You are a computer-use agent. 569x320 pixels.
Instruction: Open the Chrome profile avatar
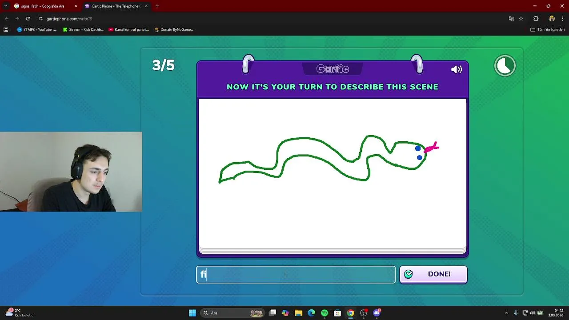pyautogui.click(x=552, y=19)
